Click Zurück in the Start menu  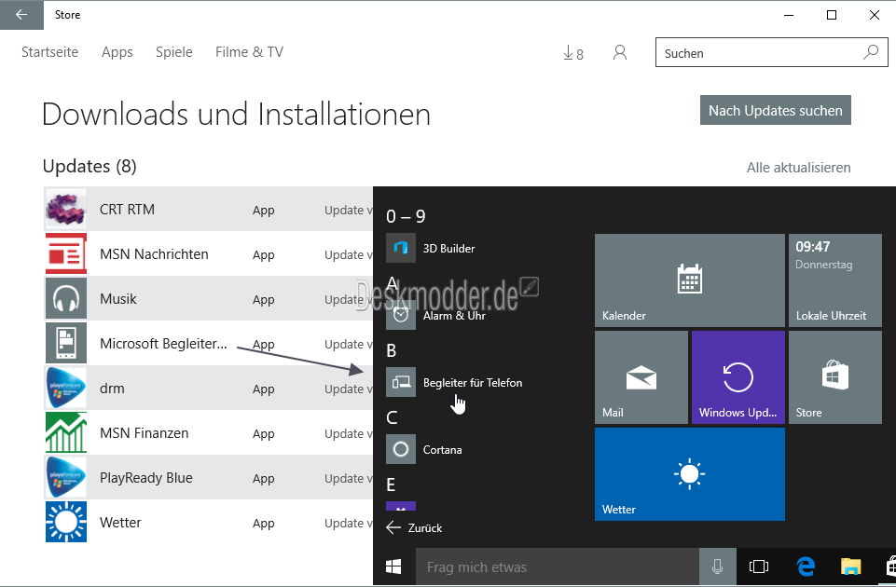coord(414,527)
